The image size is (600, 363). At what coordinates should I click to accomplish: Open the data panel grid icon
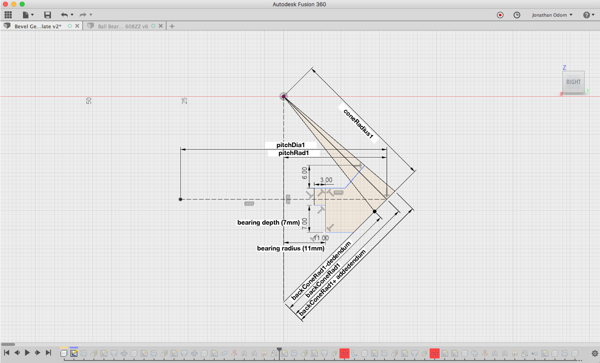[x=8, y=15]
